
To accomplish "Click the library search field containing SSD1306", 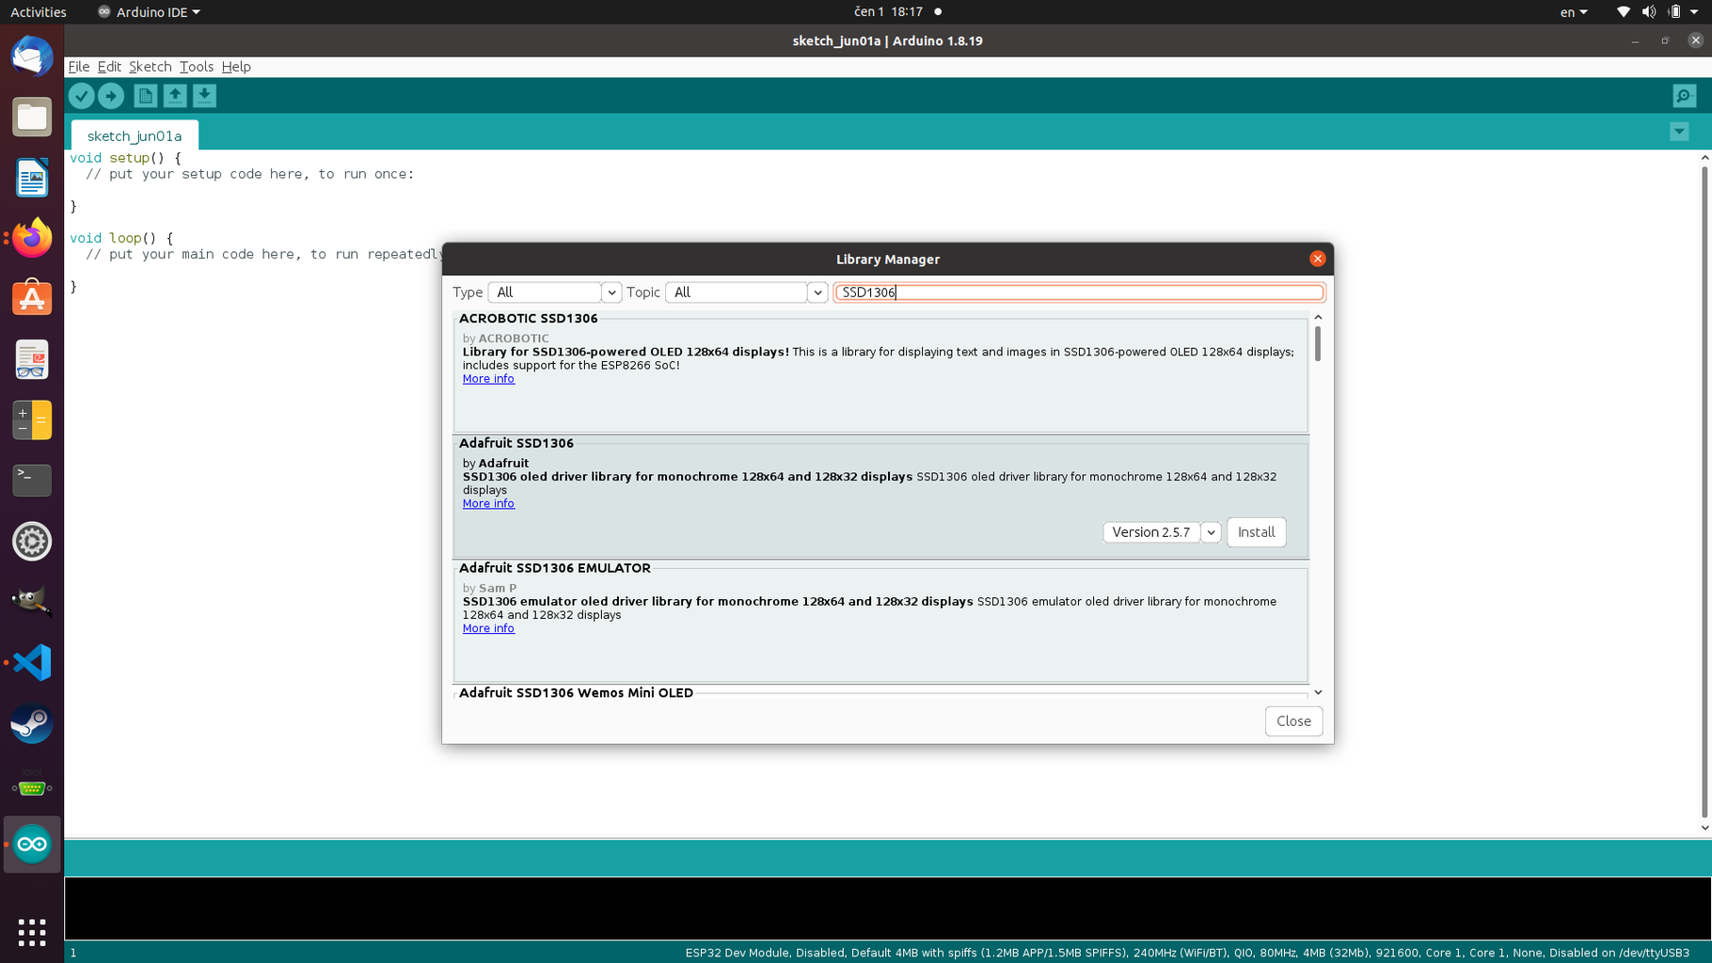I will (x=1079, y=292).
